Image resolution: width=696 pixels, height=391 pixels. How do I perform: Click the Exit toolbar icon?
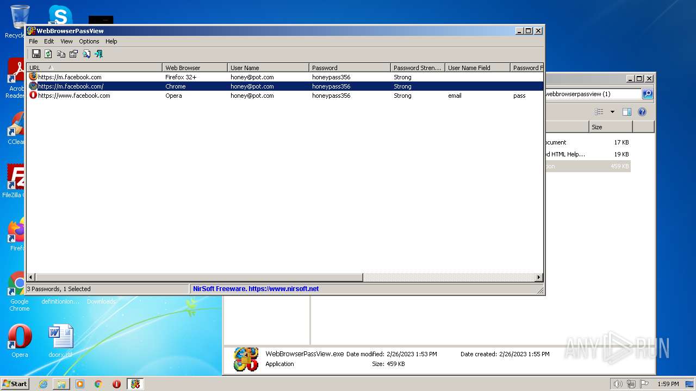tap(98, 53)
